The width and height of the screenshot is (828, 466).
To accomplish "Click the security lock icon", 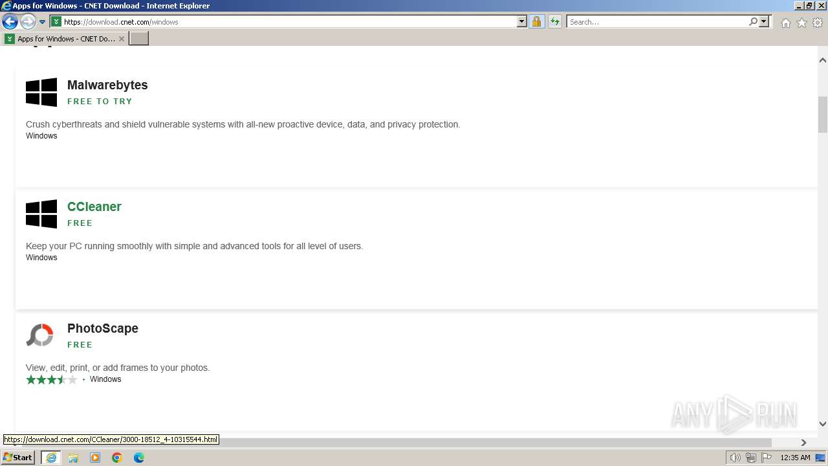I will click(x=536, y=21).
